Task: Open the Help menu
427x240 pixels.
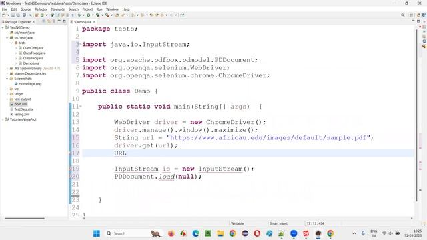Action: (126, 9)
